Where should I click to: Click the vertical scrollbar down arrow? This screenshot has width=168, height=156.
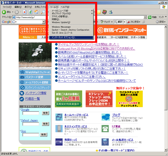coord(165,150)
